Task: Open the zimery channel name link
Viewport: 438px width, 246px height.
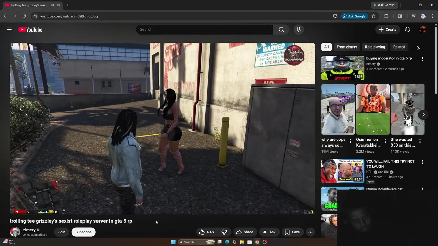Action: click(29, 230)
